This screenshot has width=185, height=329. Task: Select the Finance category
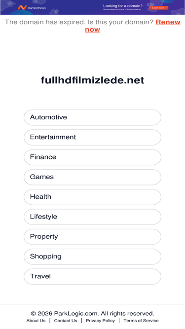click(x=93, y=157)
